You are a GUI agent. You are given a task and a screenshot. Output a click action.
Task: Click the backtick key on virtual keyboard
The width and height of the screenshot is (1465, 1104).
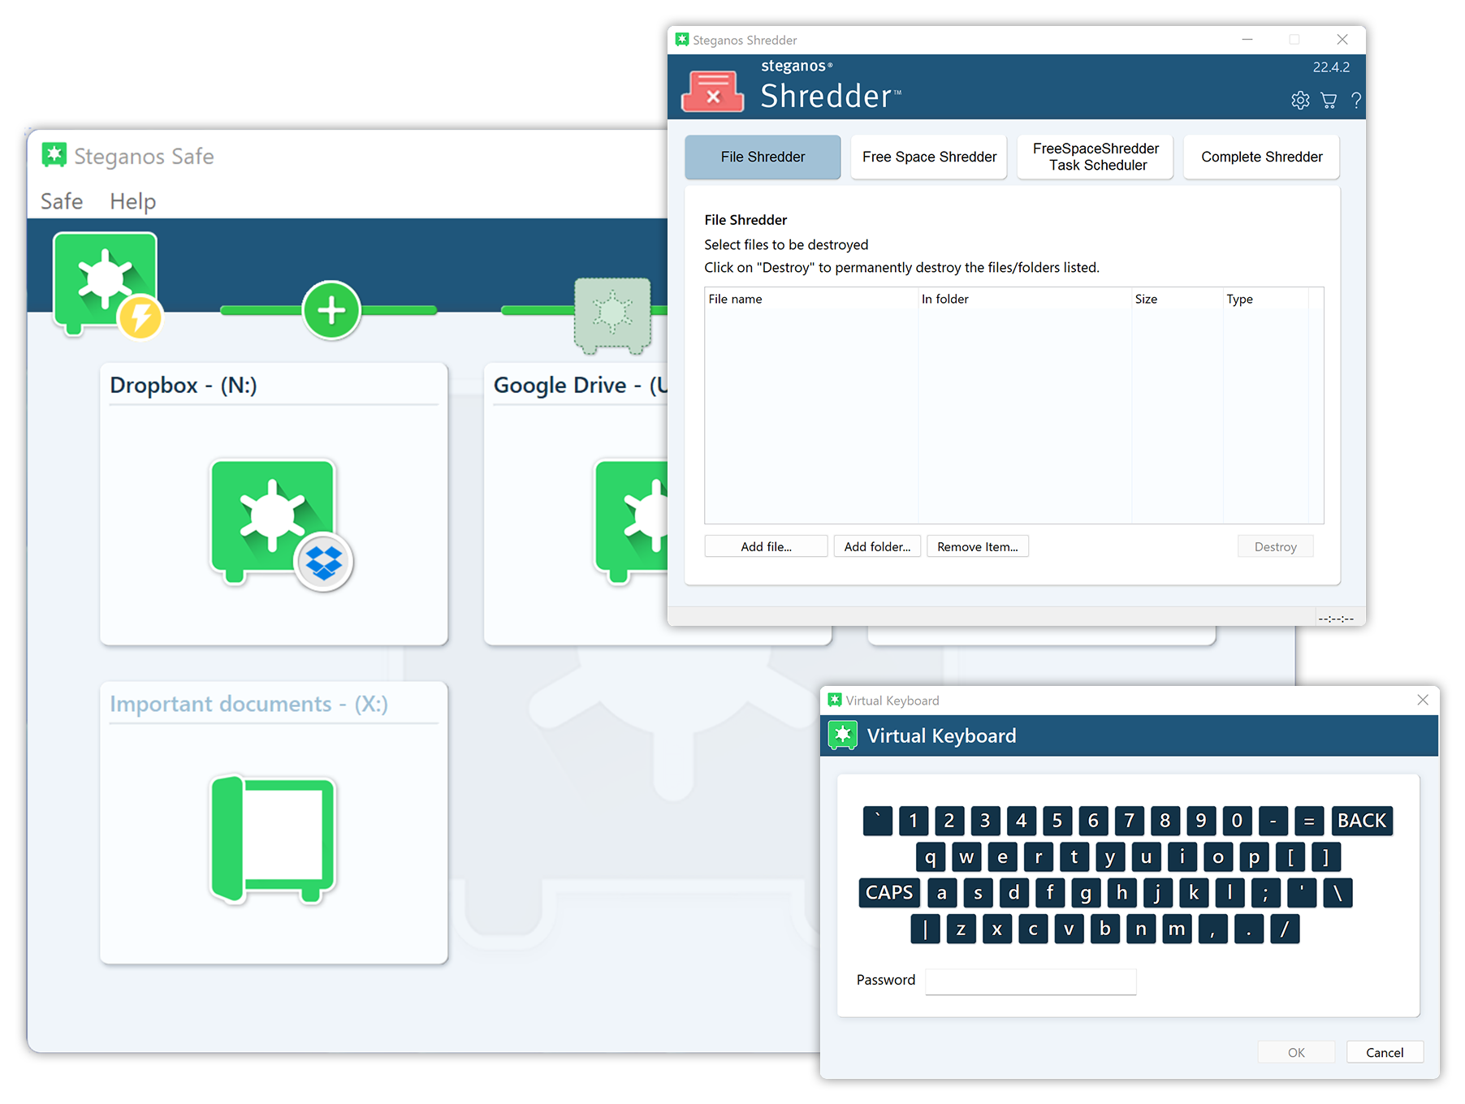coord(878,821)
